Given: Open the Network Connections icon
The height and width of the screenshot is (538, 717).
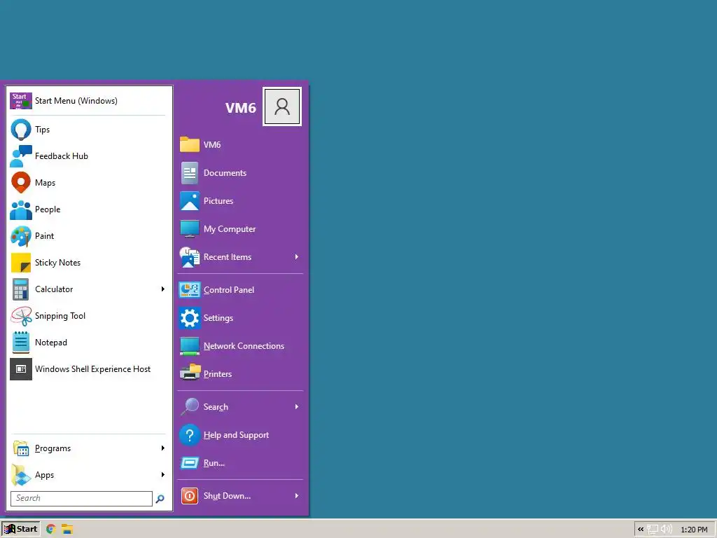Looking at the screenshot, I should 190,346.
